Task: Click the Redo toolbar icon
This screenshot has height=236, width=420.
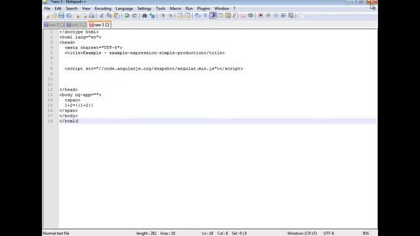Action: 135,16
